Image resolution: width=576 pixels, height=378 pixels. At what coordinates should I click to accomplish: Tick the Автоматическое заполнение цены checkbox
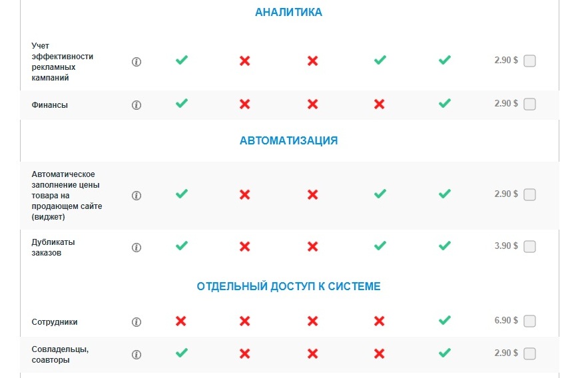(529, 195)
